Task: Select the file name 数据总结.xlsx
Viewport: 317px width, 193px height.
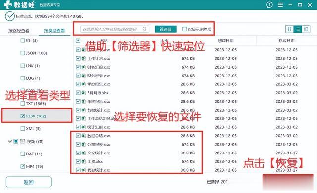Action: click(x=99, y=136)
